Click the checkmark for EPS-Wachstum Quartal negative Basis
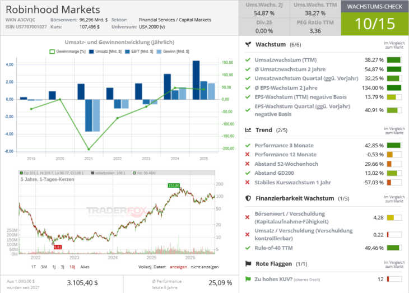The width and height of the screenshot is (409, 293). coord(248,110)
